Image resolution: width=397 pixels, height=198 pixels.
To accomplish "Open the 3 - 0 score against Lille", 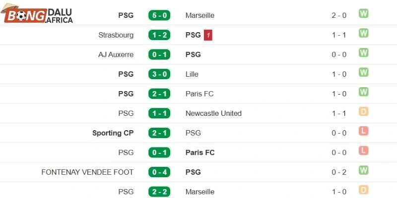I will click(159, 74).
